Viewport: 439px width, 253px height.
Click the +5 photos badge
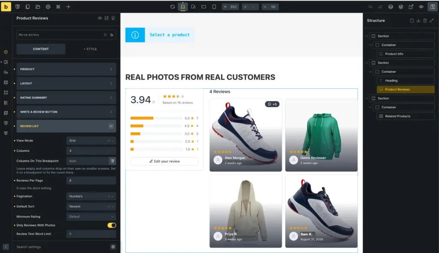272,104
